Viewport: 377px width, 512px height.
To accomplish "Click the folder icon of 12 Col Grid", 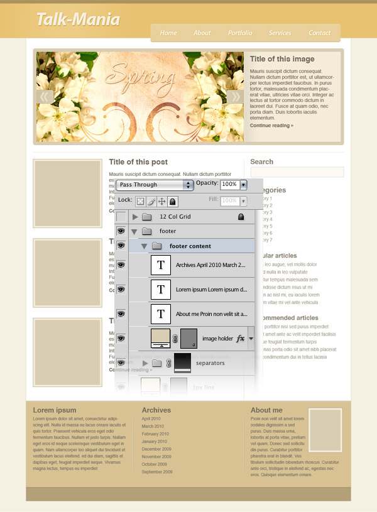I will pos(147,217).
